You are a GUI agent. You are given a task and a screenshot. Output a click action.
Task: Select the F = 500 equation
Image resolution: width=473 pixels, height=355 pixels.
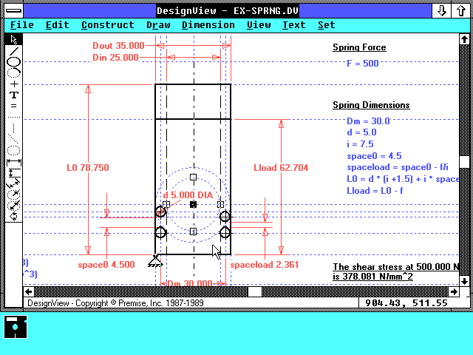tap(363, 64)
